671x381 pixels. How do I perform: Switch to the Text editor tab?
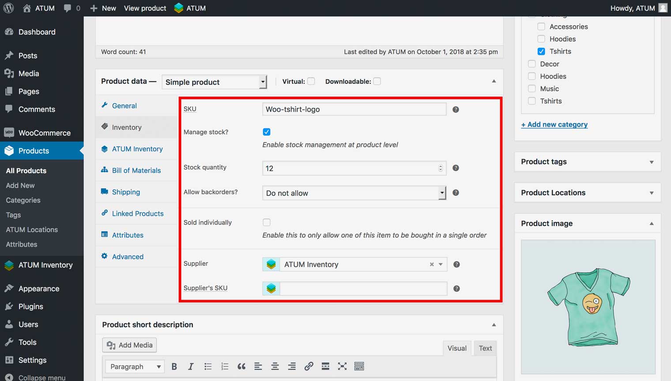point(485,348)
